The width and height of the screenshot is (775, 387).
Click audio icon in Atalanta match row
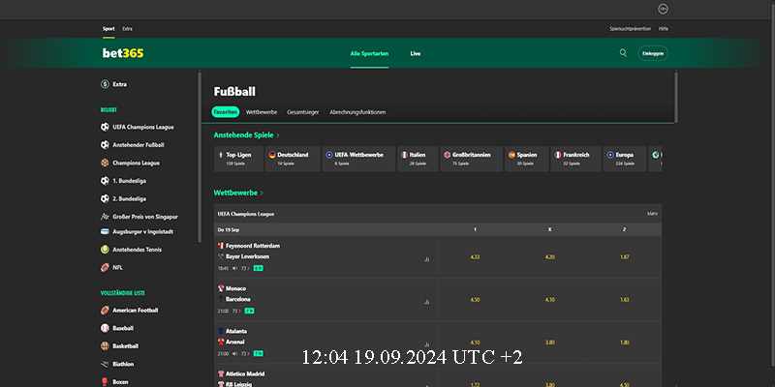(x=234, y=354)
